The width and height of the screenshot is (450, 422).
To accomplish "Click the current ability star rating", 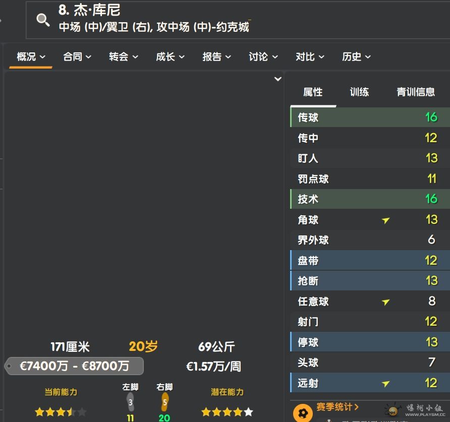I will 61,412.
